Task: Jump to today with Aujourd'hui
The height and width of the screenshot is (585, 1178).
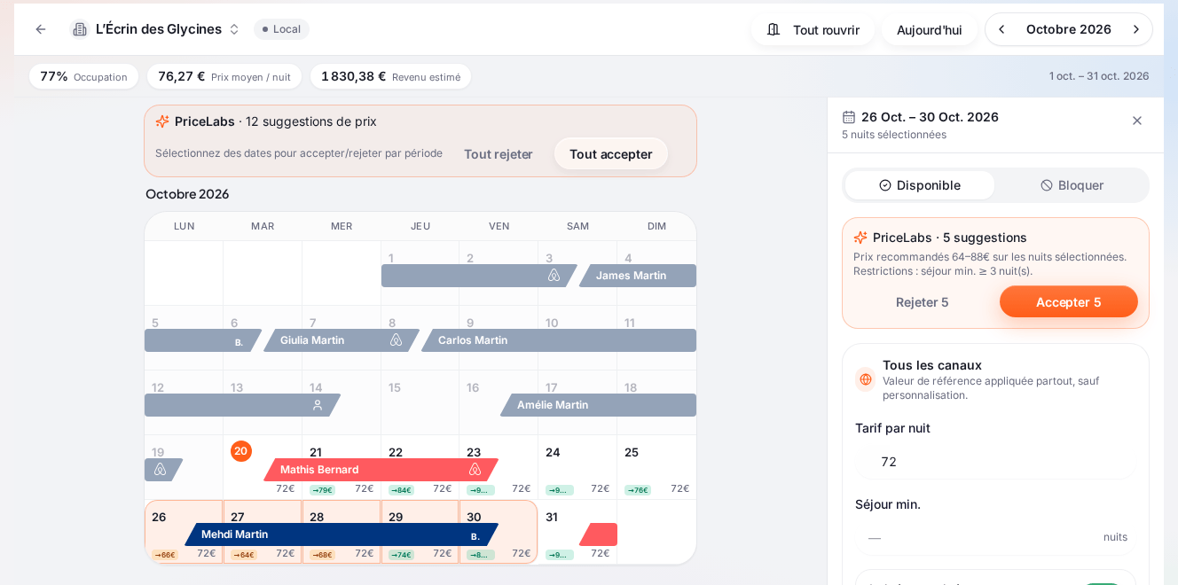Action: point(929,29)
